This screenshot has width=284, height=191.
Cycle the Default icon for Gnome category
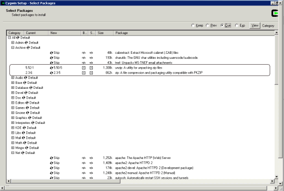click(28, 113)
